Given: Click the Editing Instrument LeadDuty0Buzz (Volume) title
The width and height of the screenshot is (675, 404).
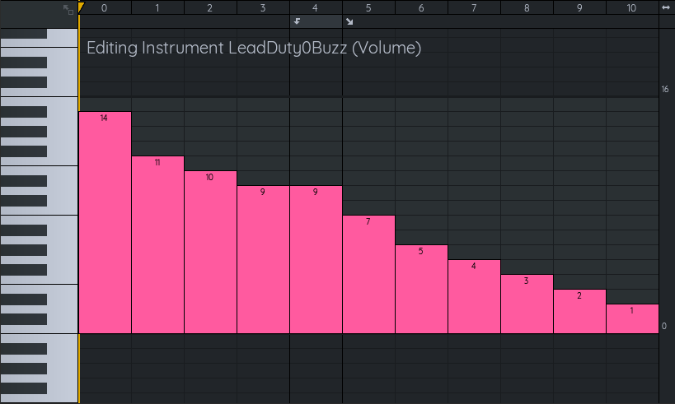Looking at the screenshot, I should [x=254, y=48].
